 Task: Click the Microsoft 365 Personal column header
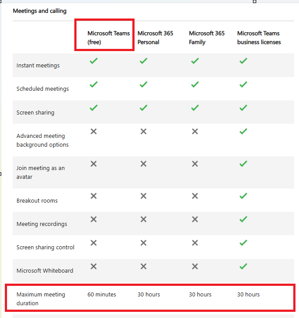[x=155, y=37]
